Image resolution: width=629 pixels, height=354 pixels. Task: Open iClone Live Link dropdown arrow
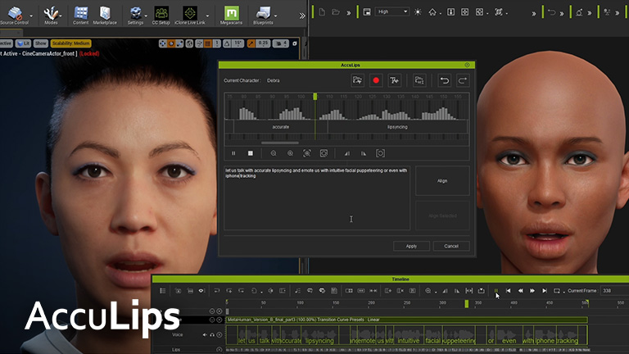[x=207, y=16]
